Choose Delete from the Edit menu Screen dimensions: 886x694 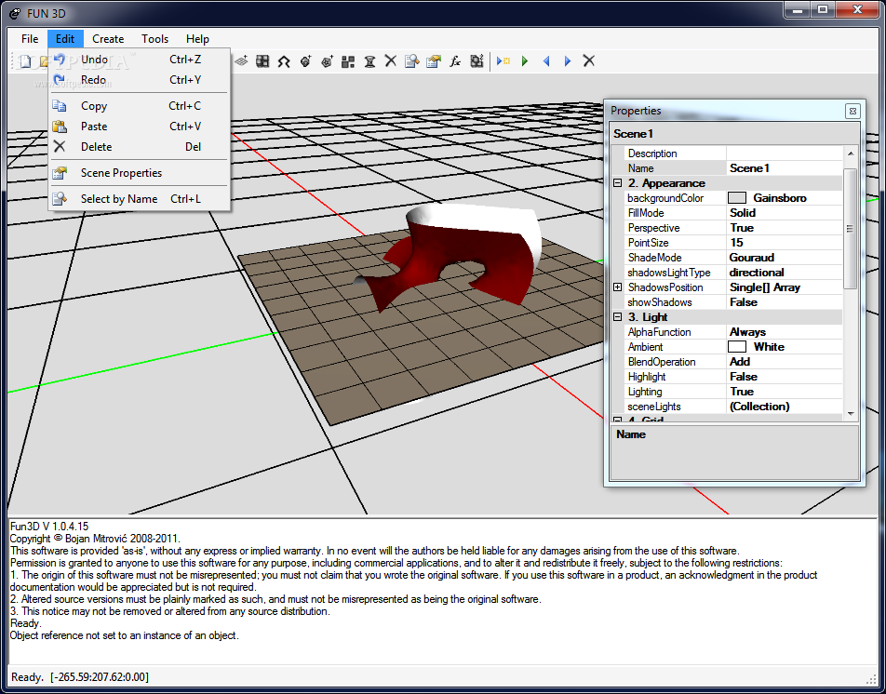tap(139, 147)
